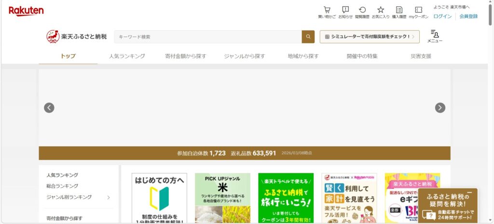Show previous carousel slide arrow

point(49,108)
